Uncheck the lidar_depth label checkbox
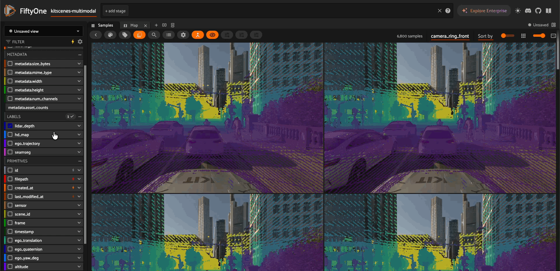 [10, 126]
